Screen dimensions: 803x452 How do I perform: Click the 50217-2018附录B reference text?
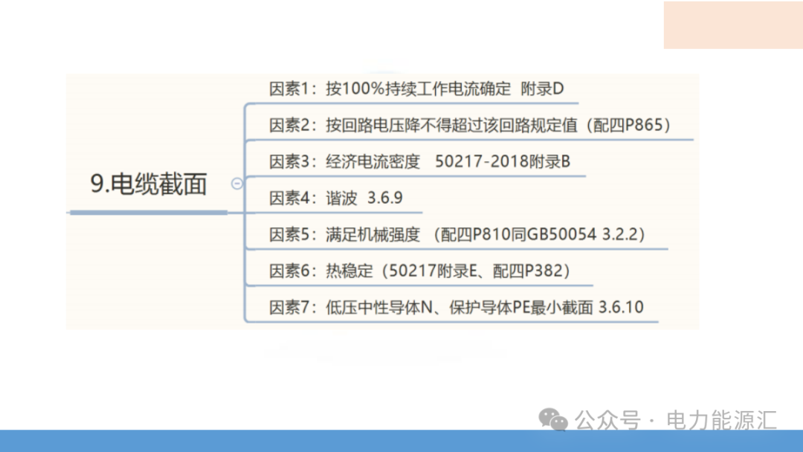503,162
